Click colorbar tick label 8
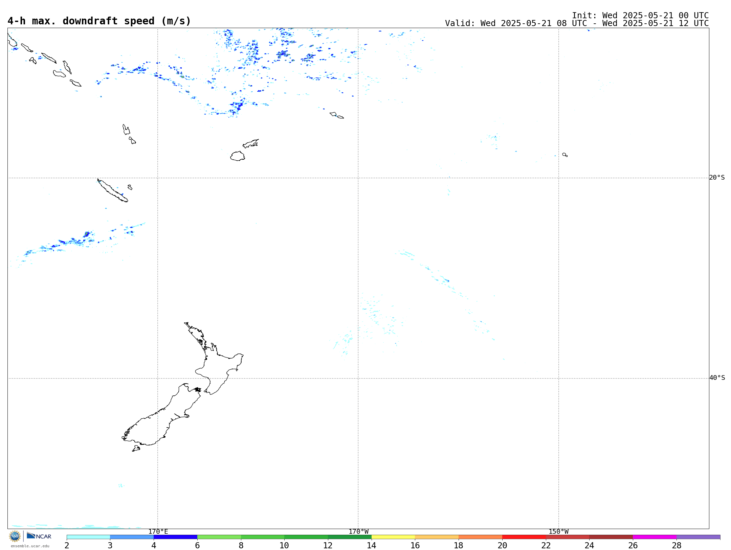The image size is (731, 550). click(x=241, y=546)
